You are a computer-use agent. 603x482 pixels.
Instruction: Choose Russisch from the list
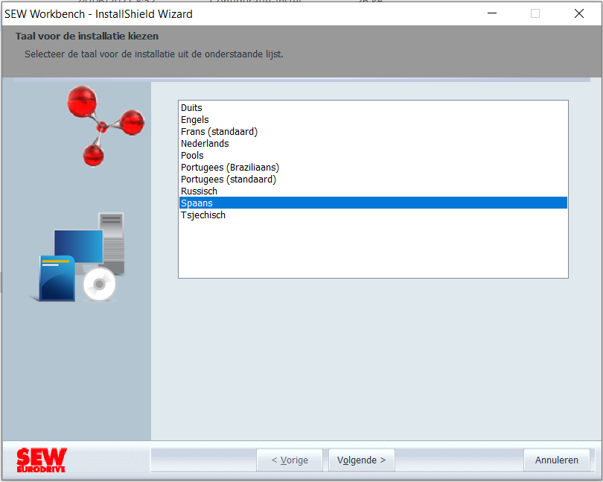coord(373,191)
